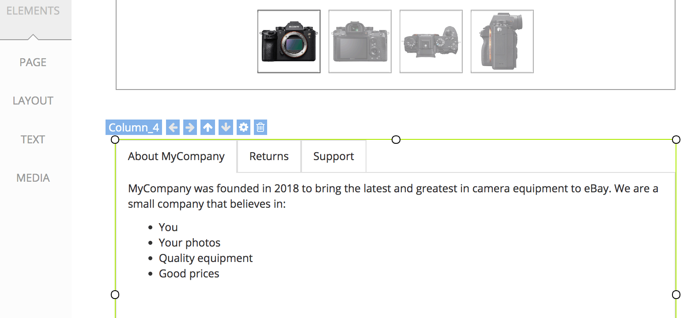Move Column_4 down with arrow icon

(x=226, y=128)
